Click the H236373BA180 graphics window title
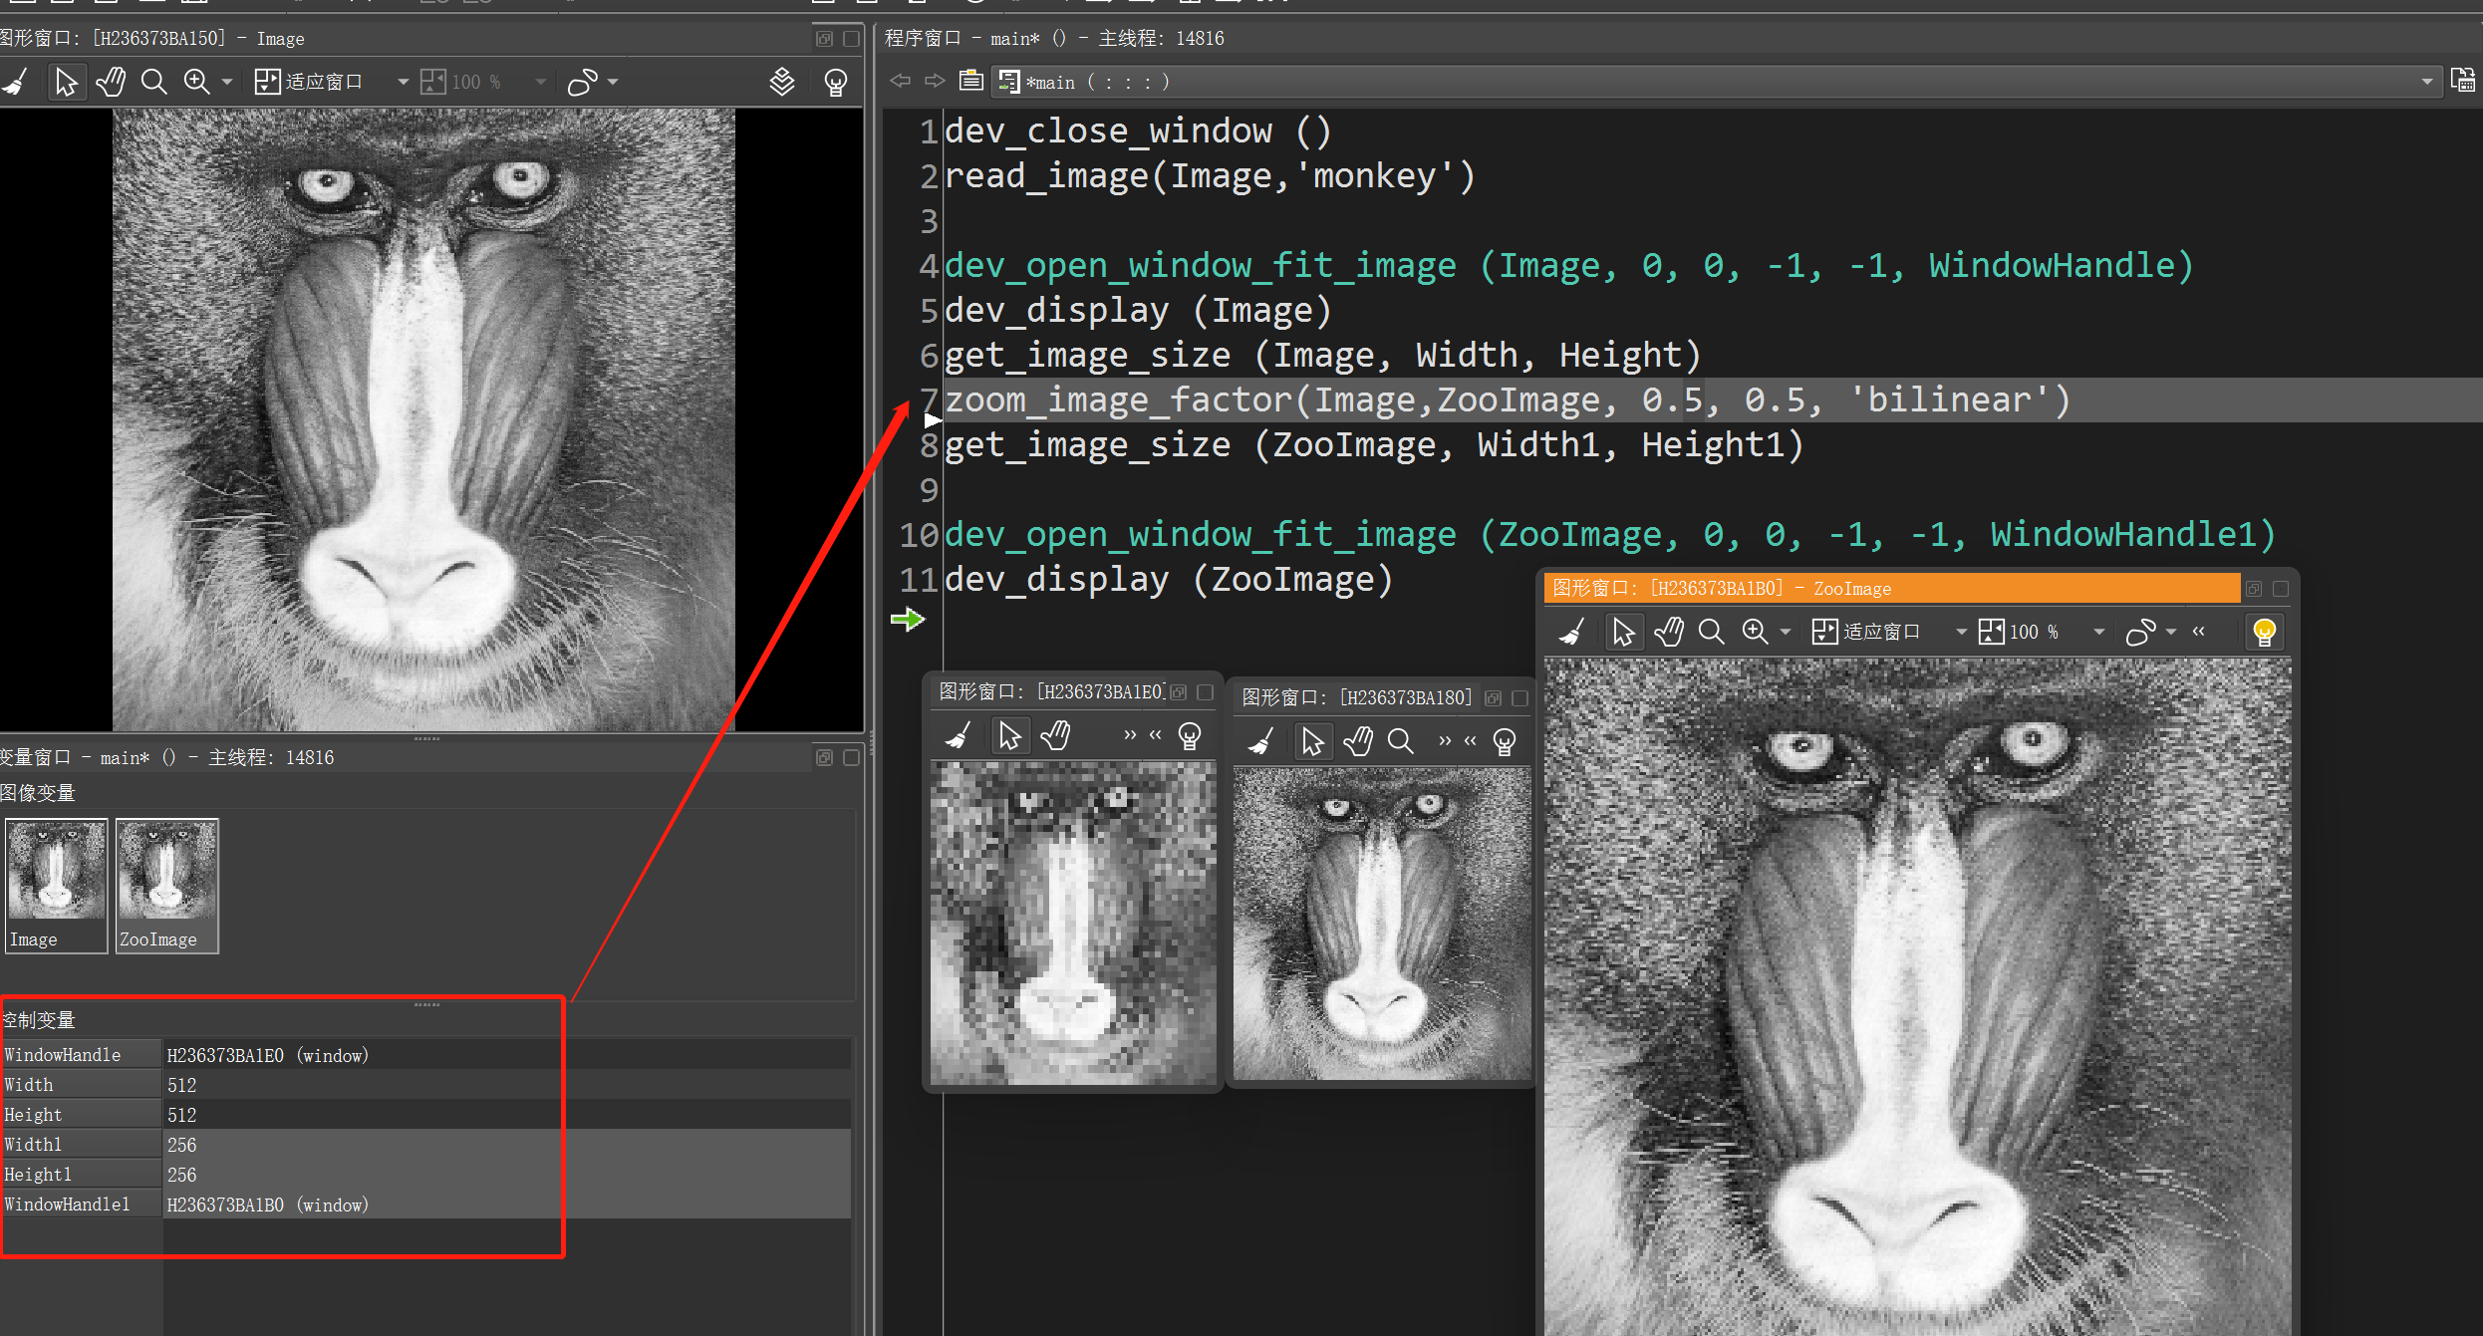The image size is (2483, 1336). click(x=1355, y=697)
